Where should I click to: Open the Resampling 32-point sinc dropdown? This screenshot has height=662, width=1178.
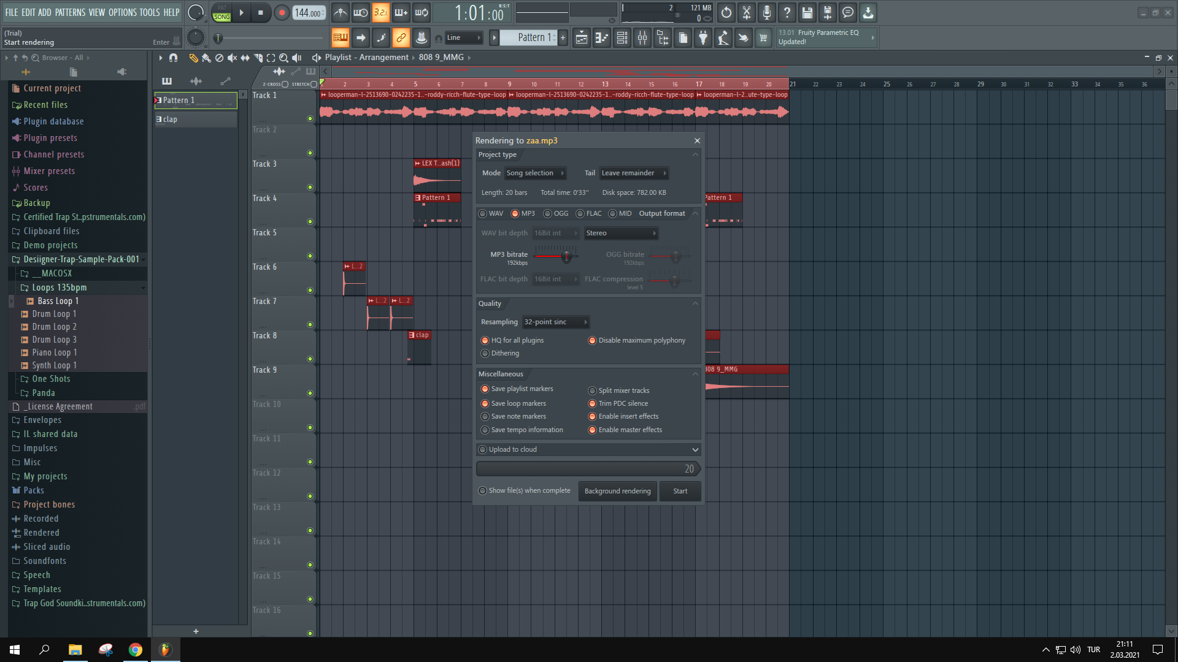pyautogui.click(x=555, y=322)
